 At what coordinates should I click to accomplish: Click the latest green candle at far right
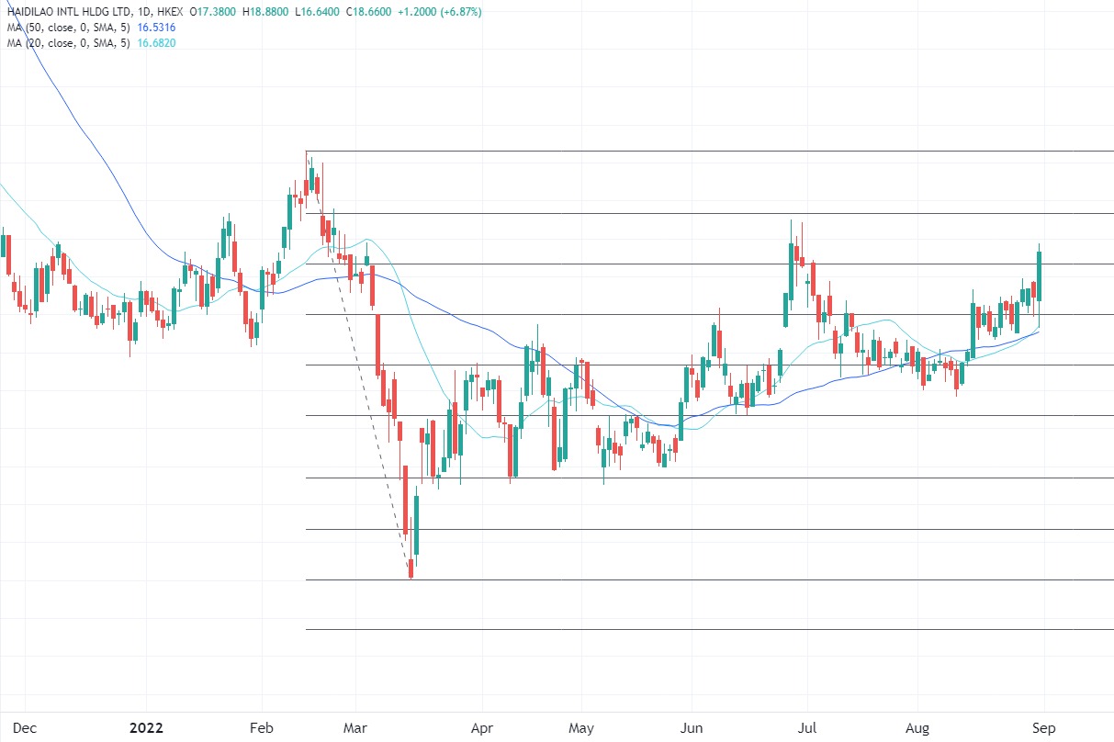click(1039, 275)
